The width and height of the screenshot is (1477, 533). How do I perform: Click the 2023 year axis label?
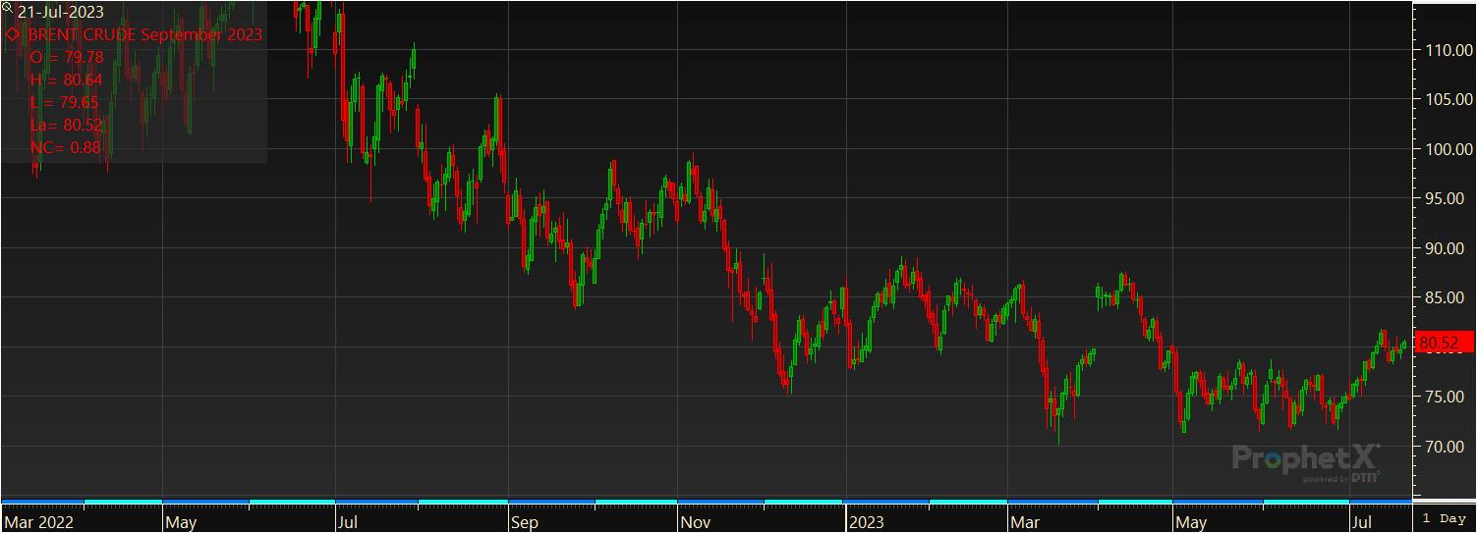pos(868,522)
